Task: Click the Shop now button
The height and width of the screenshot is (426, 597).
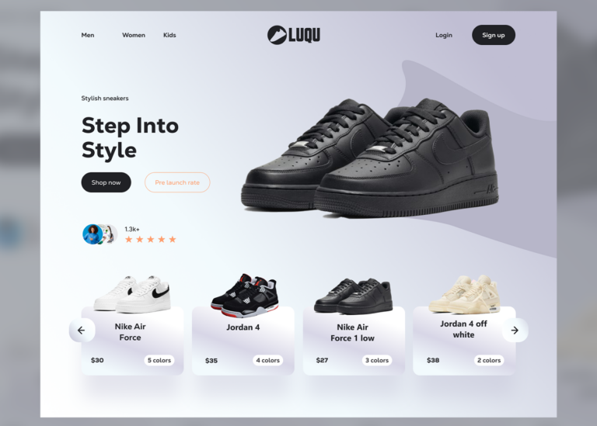Action: pyautogui.click(x=106, y=182)
